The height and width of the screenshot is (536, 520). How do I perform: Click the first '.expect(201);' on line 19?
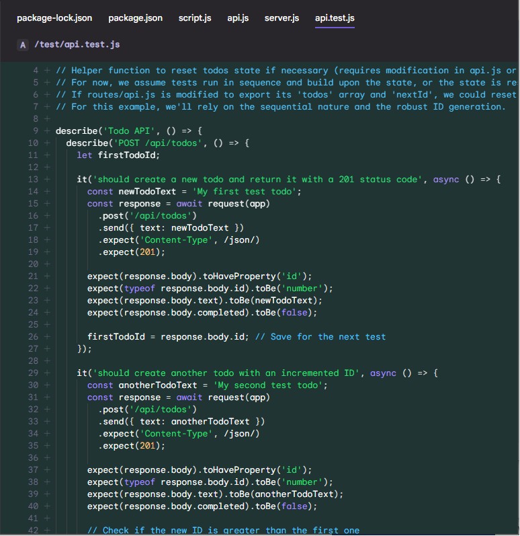click(132, 252)
